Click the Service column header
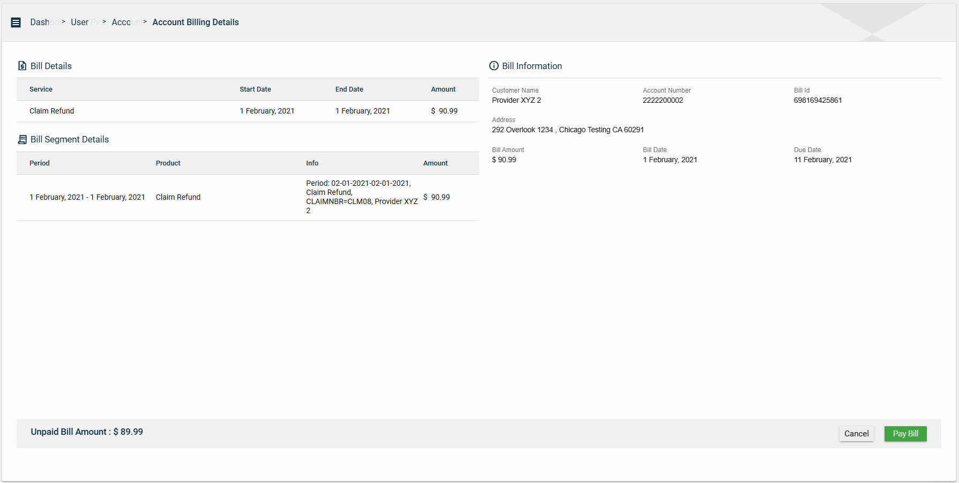 [x=41, y=89]
